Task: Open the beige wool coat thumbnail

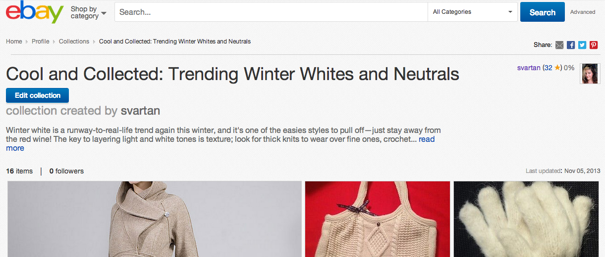Action: pos(155,219)
